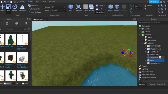This screenshot has width=168, height=94.
Task: Open the Material picker
Action: [x=78, y=8]
